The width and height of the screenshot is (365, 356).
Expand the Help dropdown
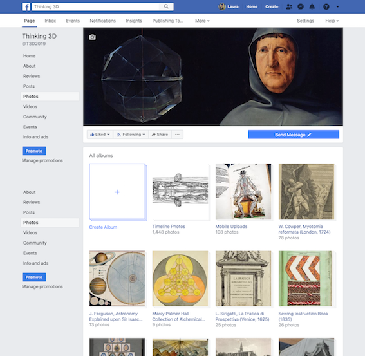pyautogui.click(x=332, y=21)
